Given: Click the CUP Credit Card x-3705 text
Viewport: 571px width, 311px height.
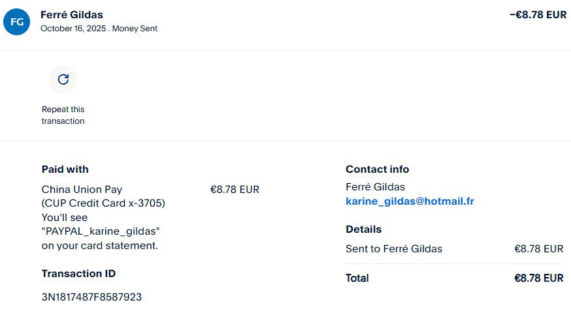Looking at the screenshot, I should (x=103, y=203).
